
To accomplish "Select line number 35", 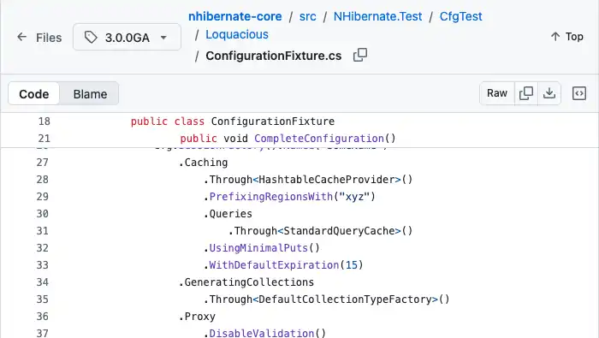I will pos(43,299).
